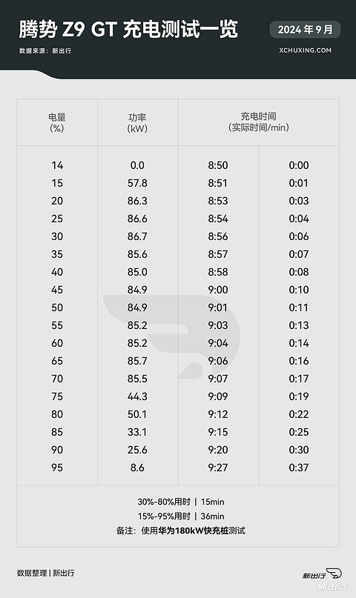
Task: Click the 华为180kW快充桩 note text
Action: [x=194, y=531]
